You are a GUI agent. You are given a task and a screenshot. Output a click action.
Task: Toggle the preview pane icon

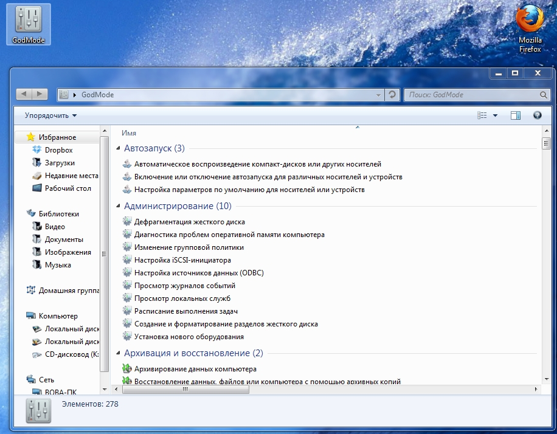[x=516, y=115]
